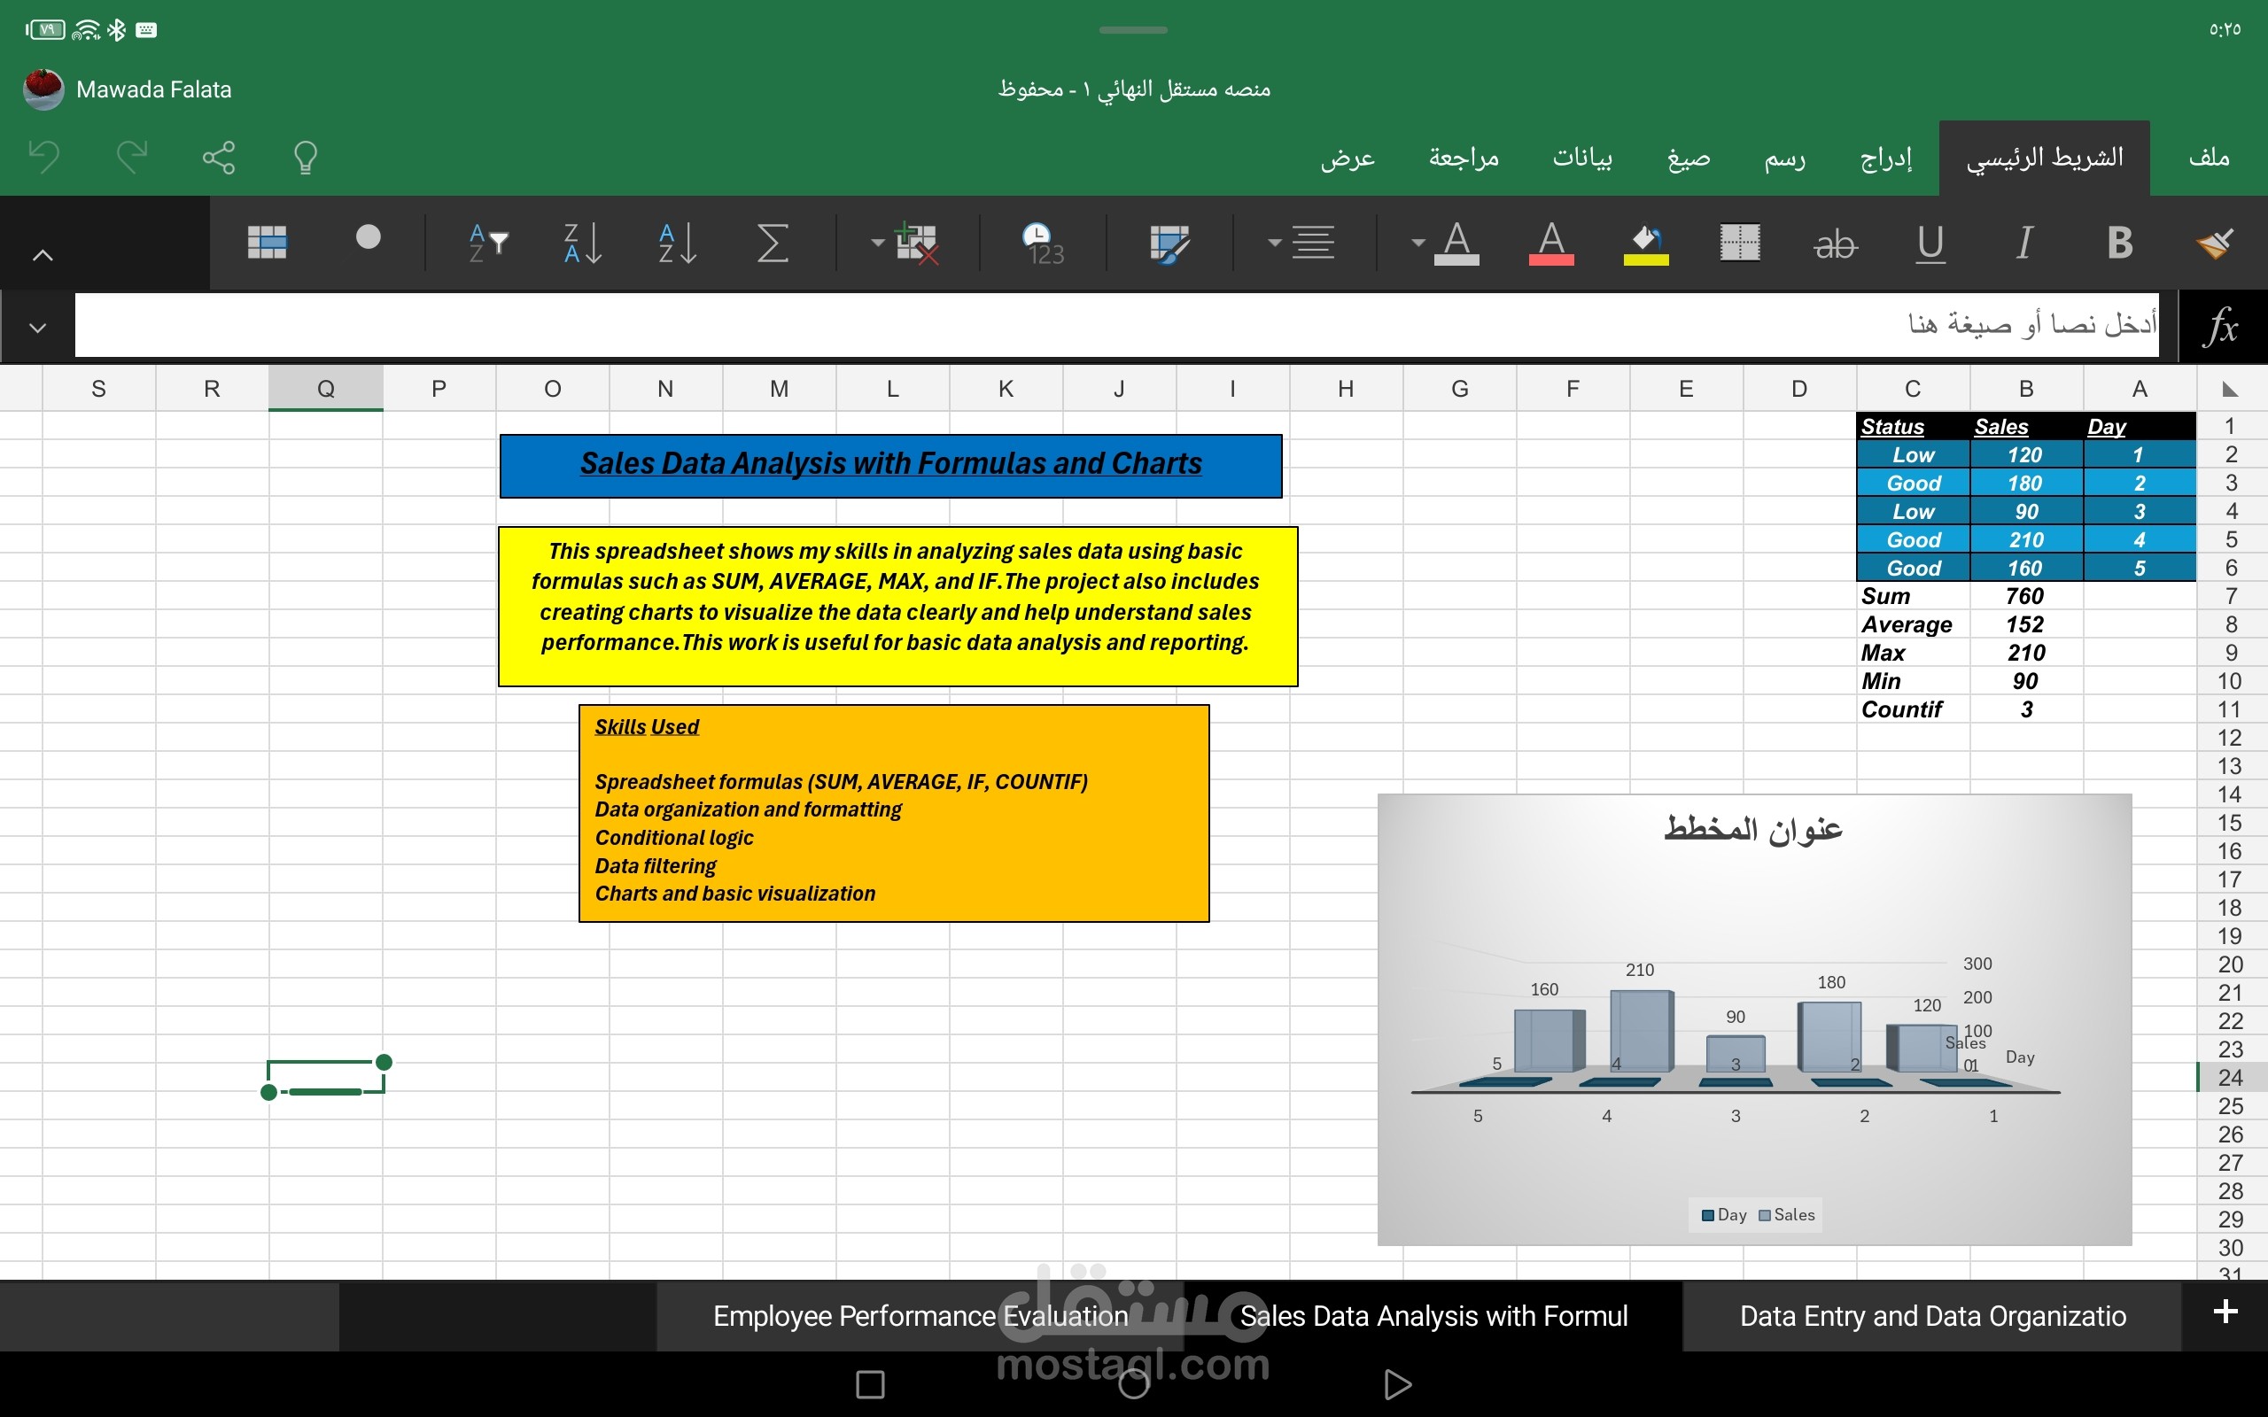Click the format painter brush icon

2214,244
